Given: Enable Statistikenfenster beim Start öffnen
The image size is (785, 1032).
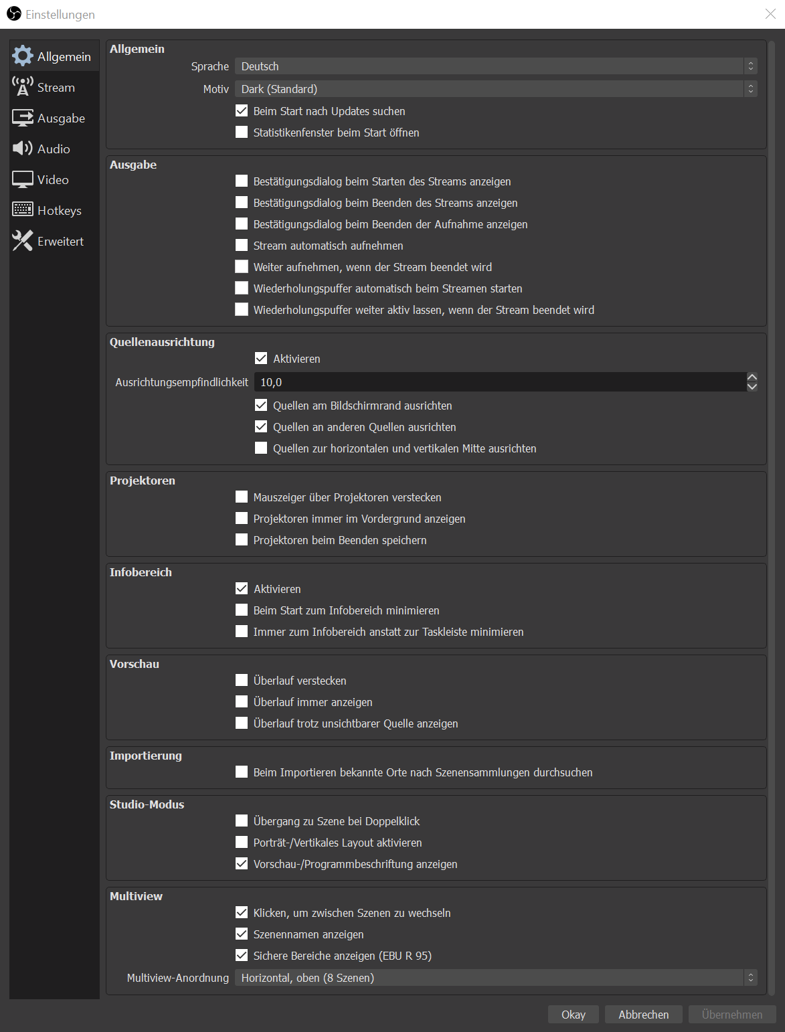Looking at the screenshot, I should coord(242,133).
